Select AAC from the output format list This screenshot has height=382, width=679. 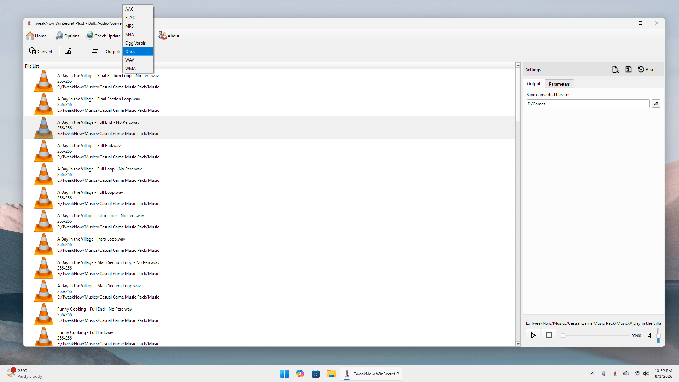pos(138,9)
